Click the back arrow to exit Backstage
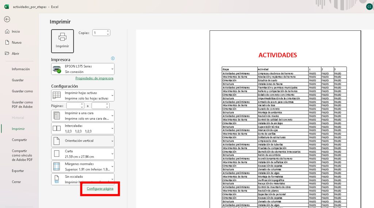 click(7, 19)
